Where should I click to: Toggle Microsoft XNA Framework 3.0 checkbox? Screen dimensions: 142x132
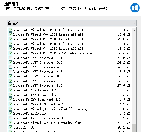10,95
